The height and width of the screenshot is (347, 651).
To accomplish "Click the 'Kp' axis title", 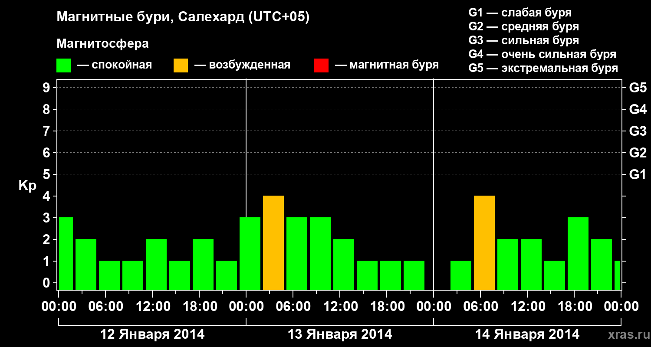I will 28,186.
